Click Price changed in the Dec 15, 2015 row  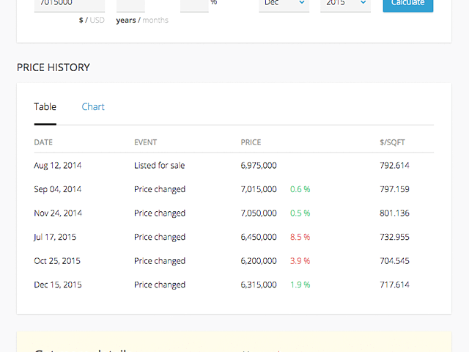pyautogui.click(x=160, y=285)
